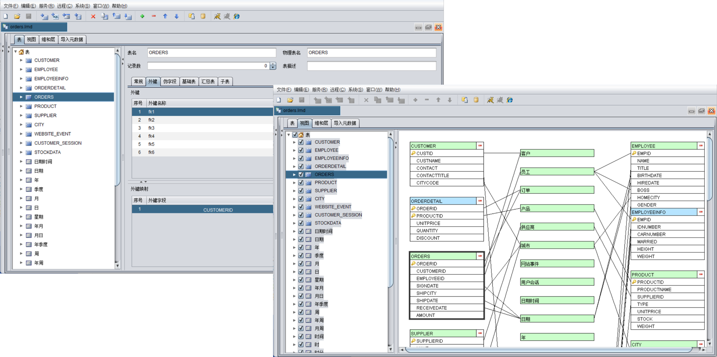Click the database cylinder icon in front window toolbar
This screenshot has height=357, width=717.
pos(476,100)
